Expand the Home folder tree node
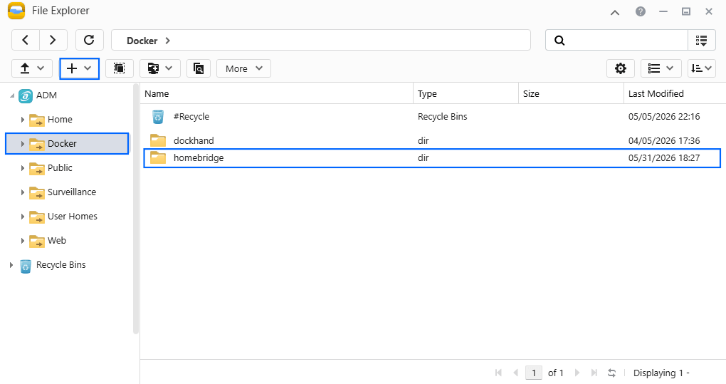Screen dimensions: 726x384 point(22,120)
